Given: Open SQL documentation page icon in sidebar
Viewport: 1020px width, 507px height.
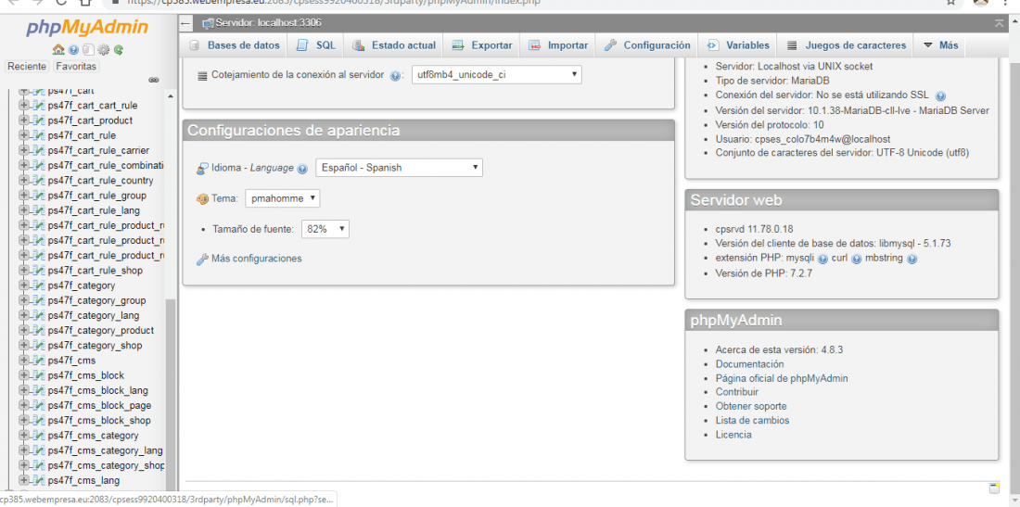Looking at the screenshot, I should (x=88, y=49).
